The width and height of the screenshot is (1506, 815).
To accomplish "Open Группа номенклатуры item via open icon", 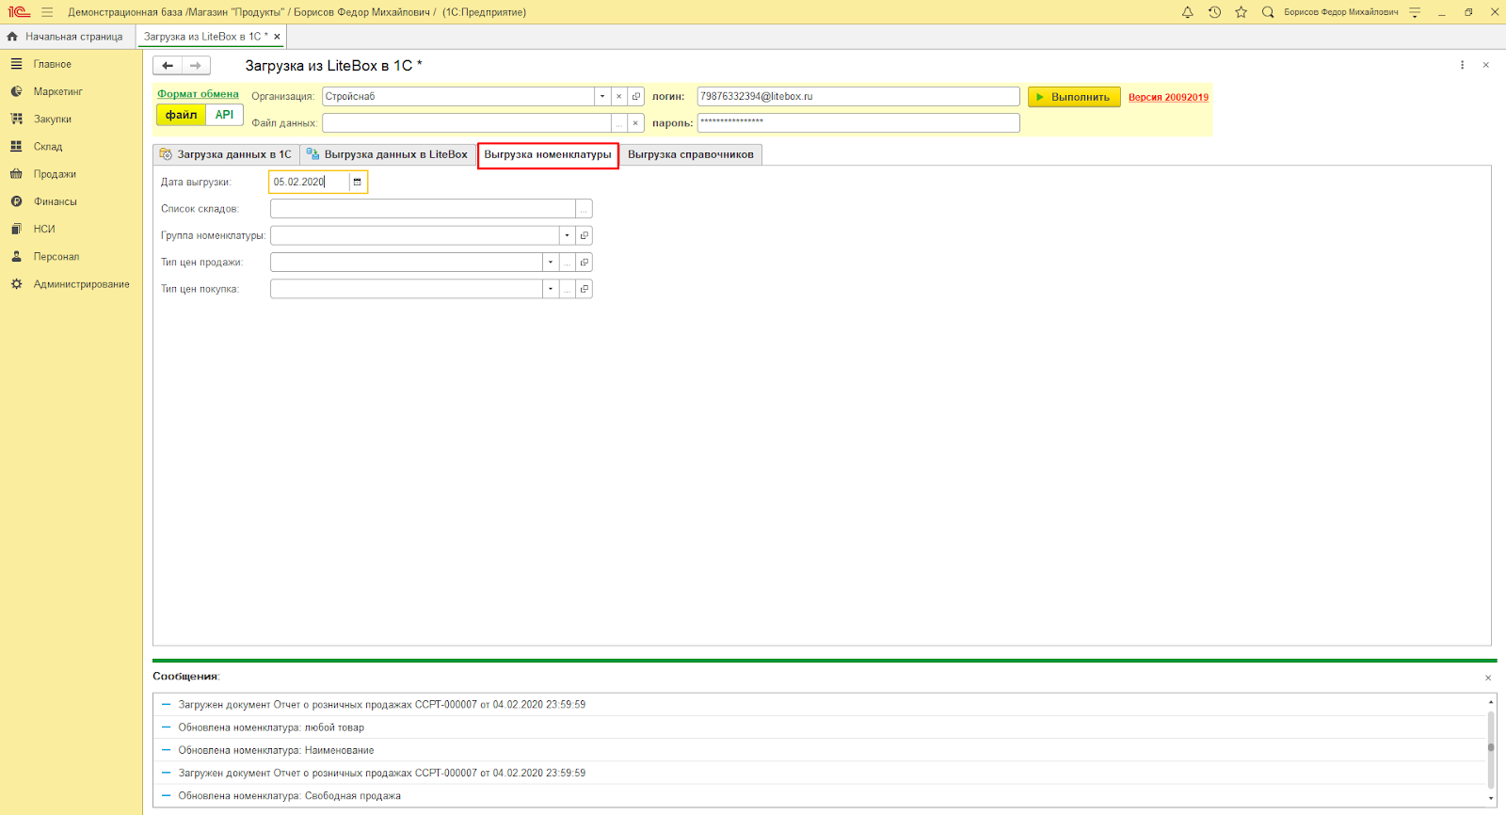I will tap(585, 235).
